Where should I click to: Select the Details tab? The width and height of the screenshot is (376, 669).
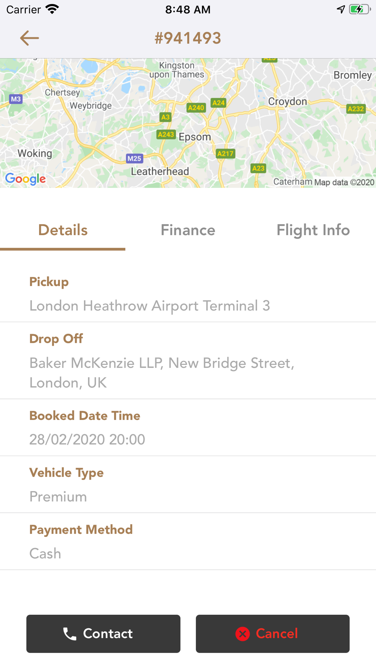[63, 230]
